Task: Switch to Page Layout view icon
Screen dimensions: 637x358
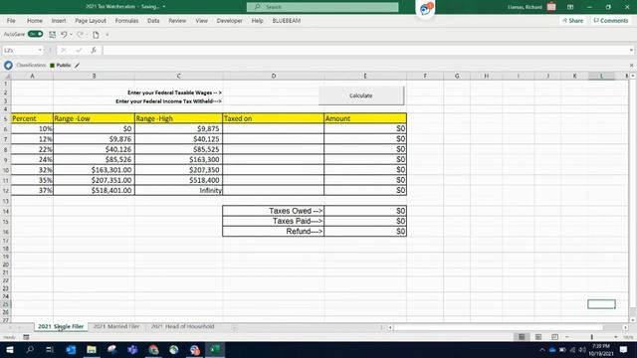Action: tap(538, 337)
